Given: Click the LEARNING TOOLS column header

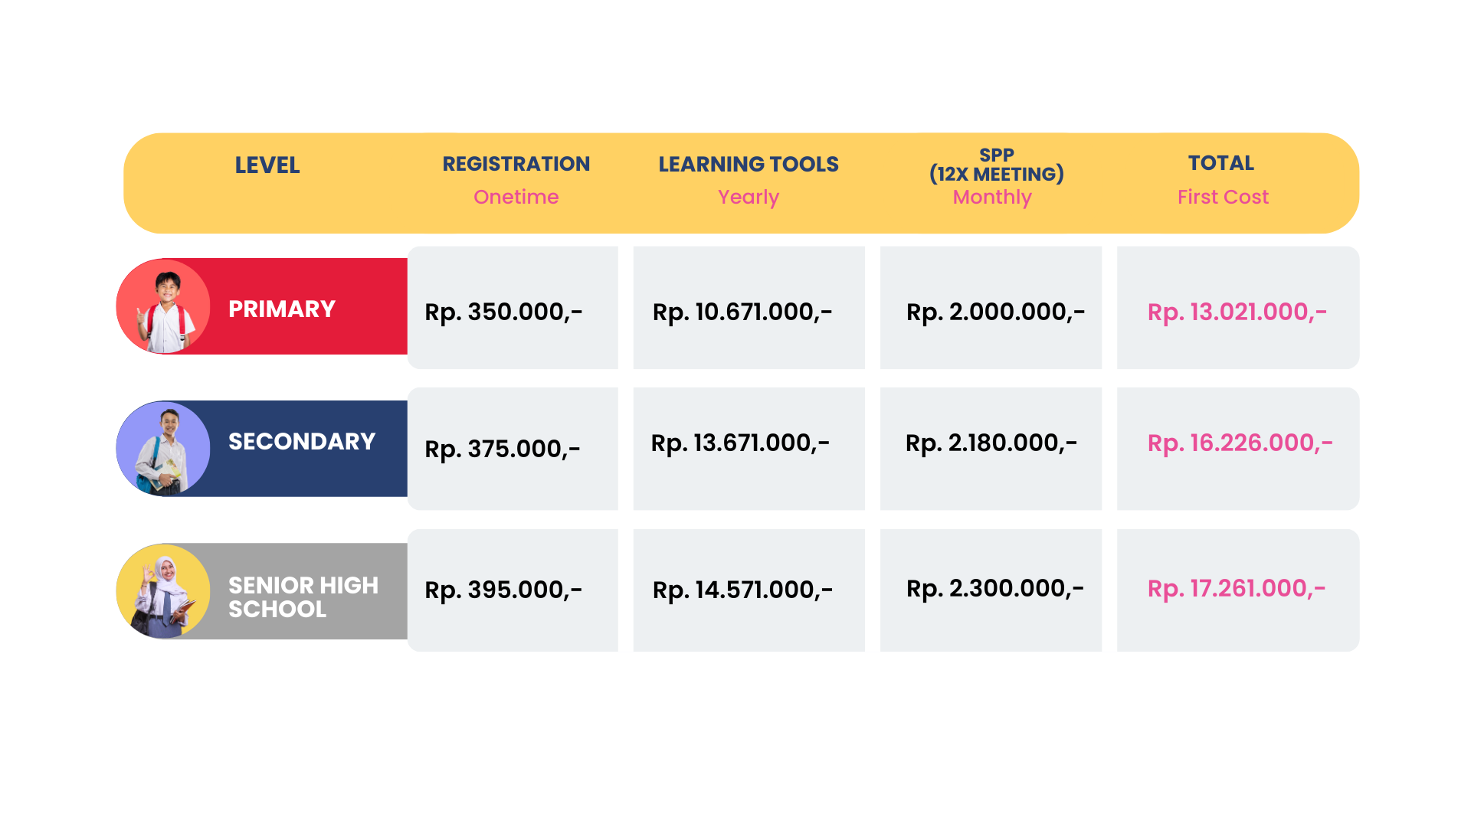Looking at the screenshot, I should point(749,164).
